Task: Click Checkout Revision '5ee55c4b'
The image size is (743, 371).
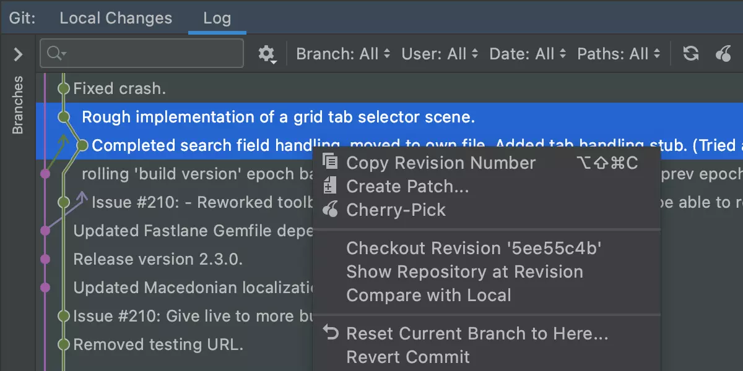Action: coord(474,248)
